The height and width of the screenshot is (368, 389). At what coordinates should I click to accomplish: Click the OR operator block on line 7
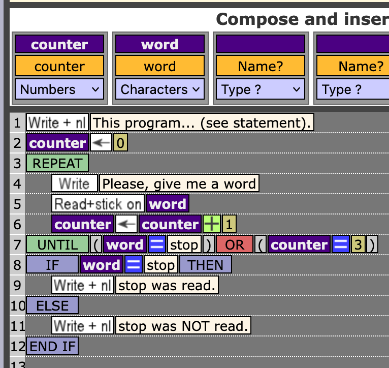point(235,245)
